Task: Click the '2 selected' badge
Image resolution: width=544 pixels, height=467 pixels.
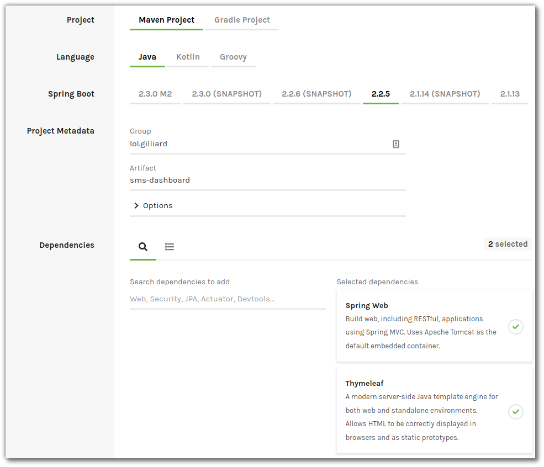Action: pyautogui.click(x=507, y=244)
